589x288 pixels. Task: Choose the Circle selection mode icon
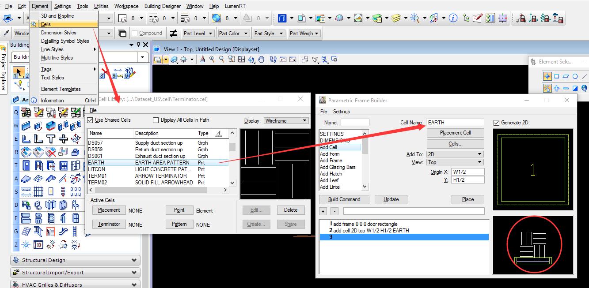(575, 76)
